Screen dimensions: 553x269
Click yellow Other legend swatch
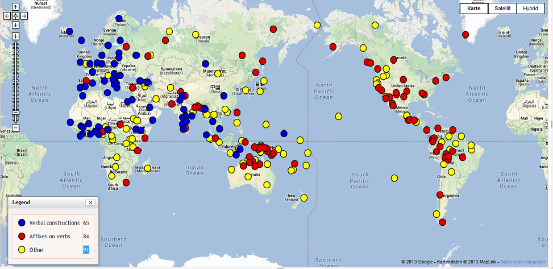(x=22, y=250)
